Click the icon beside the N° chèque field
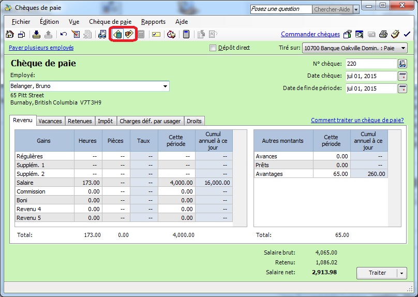This screenshot has width=418, height=297. (402, 64)
